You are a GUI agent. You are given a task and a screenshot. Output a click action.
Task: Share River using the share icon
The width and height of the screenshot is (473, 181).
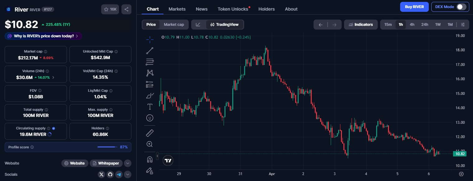pos(126,9)
